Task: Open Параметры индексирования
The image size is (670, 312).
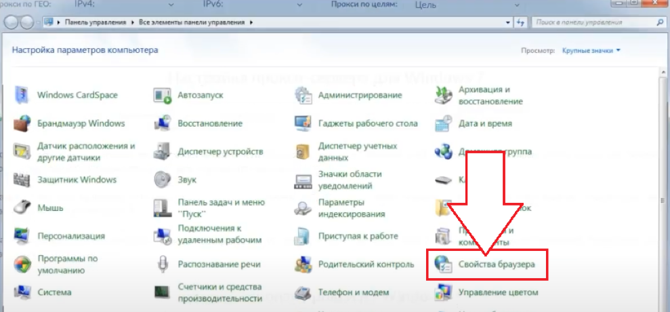Action: click(x=340, y=208)
